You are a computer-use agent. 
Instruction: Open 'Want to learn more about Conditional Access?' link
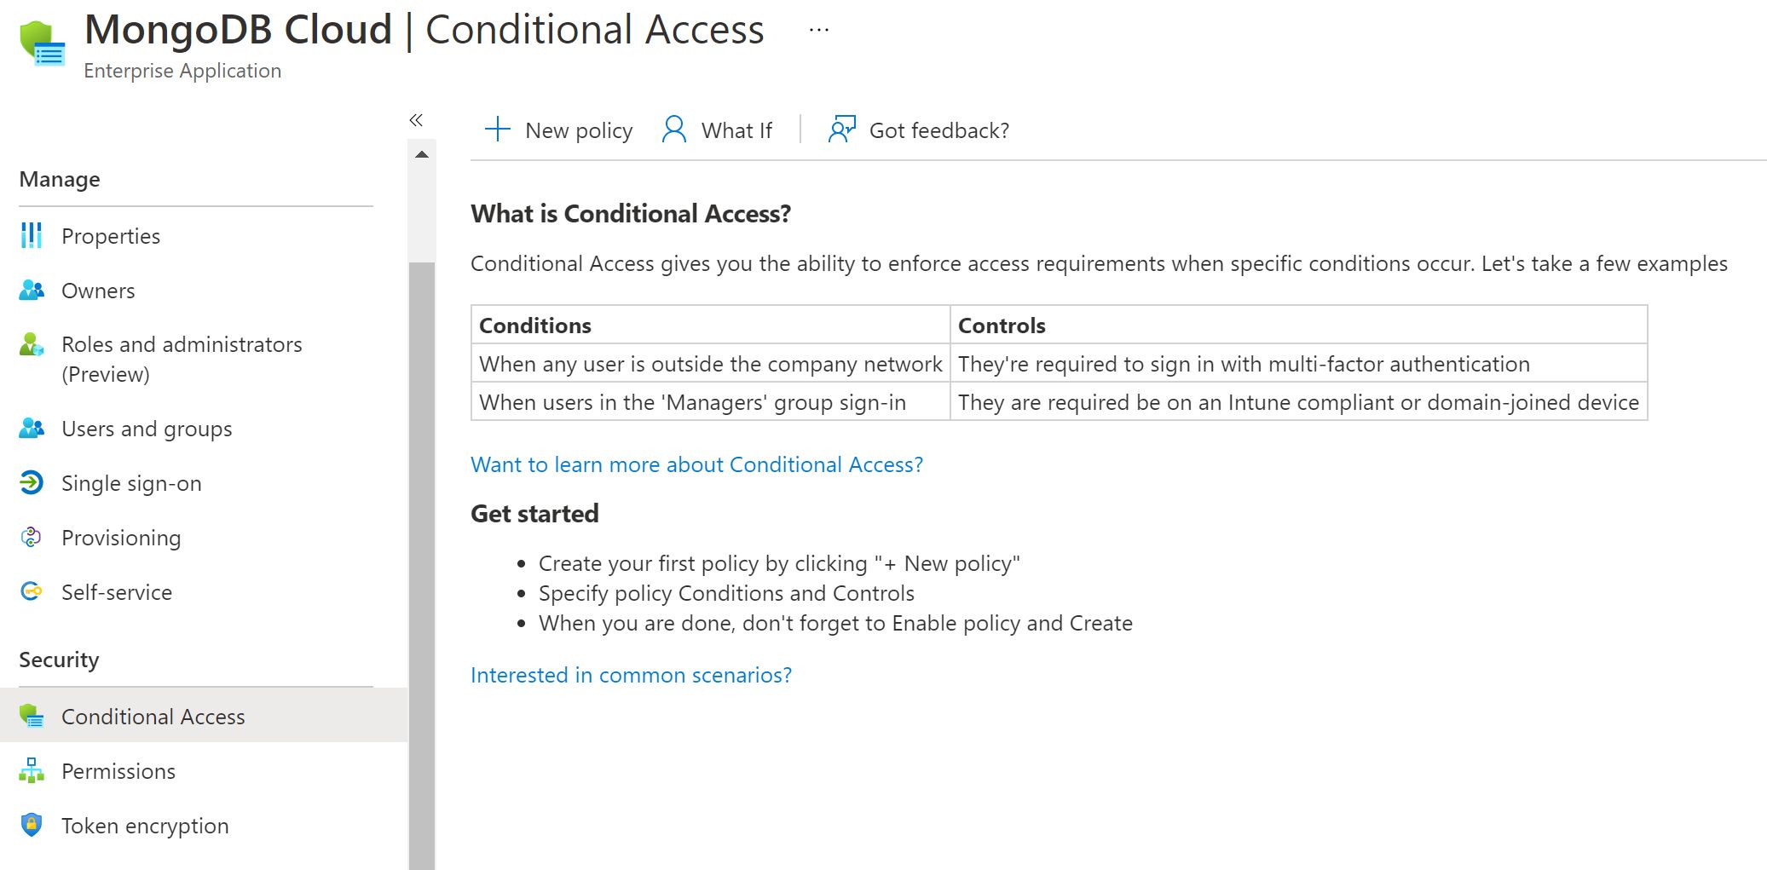pos(696,464)
